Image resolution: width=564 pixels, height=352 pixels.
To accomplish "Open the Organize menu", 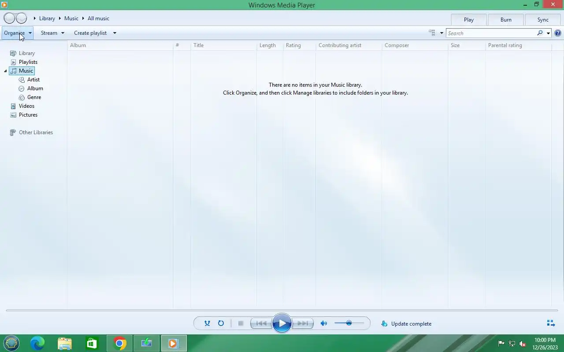I will click(x=18, y=33).
